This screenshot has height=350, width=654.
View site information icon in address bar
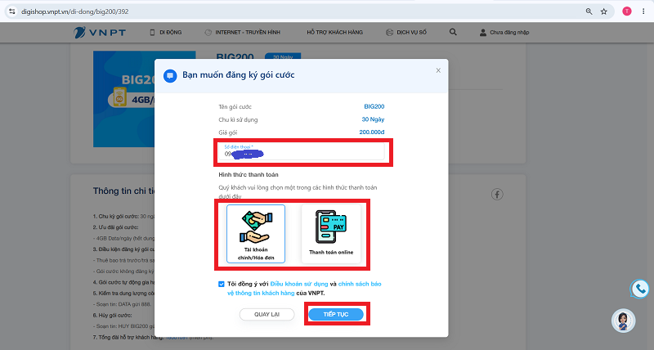[12, 11]
